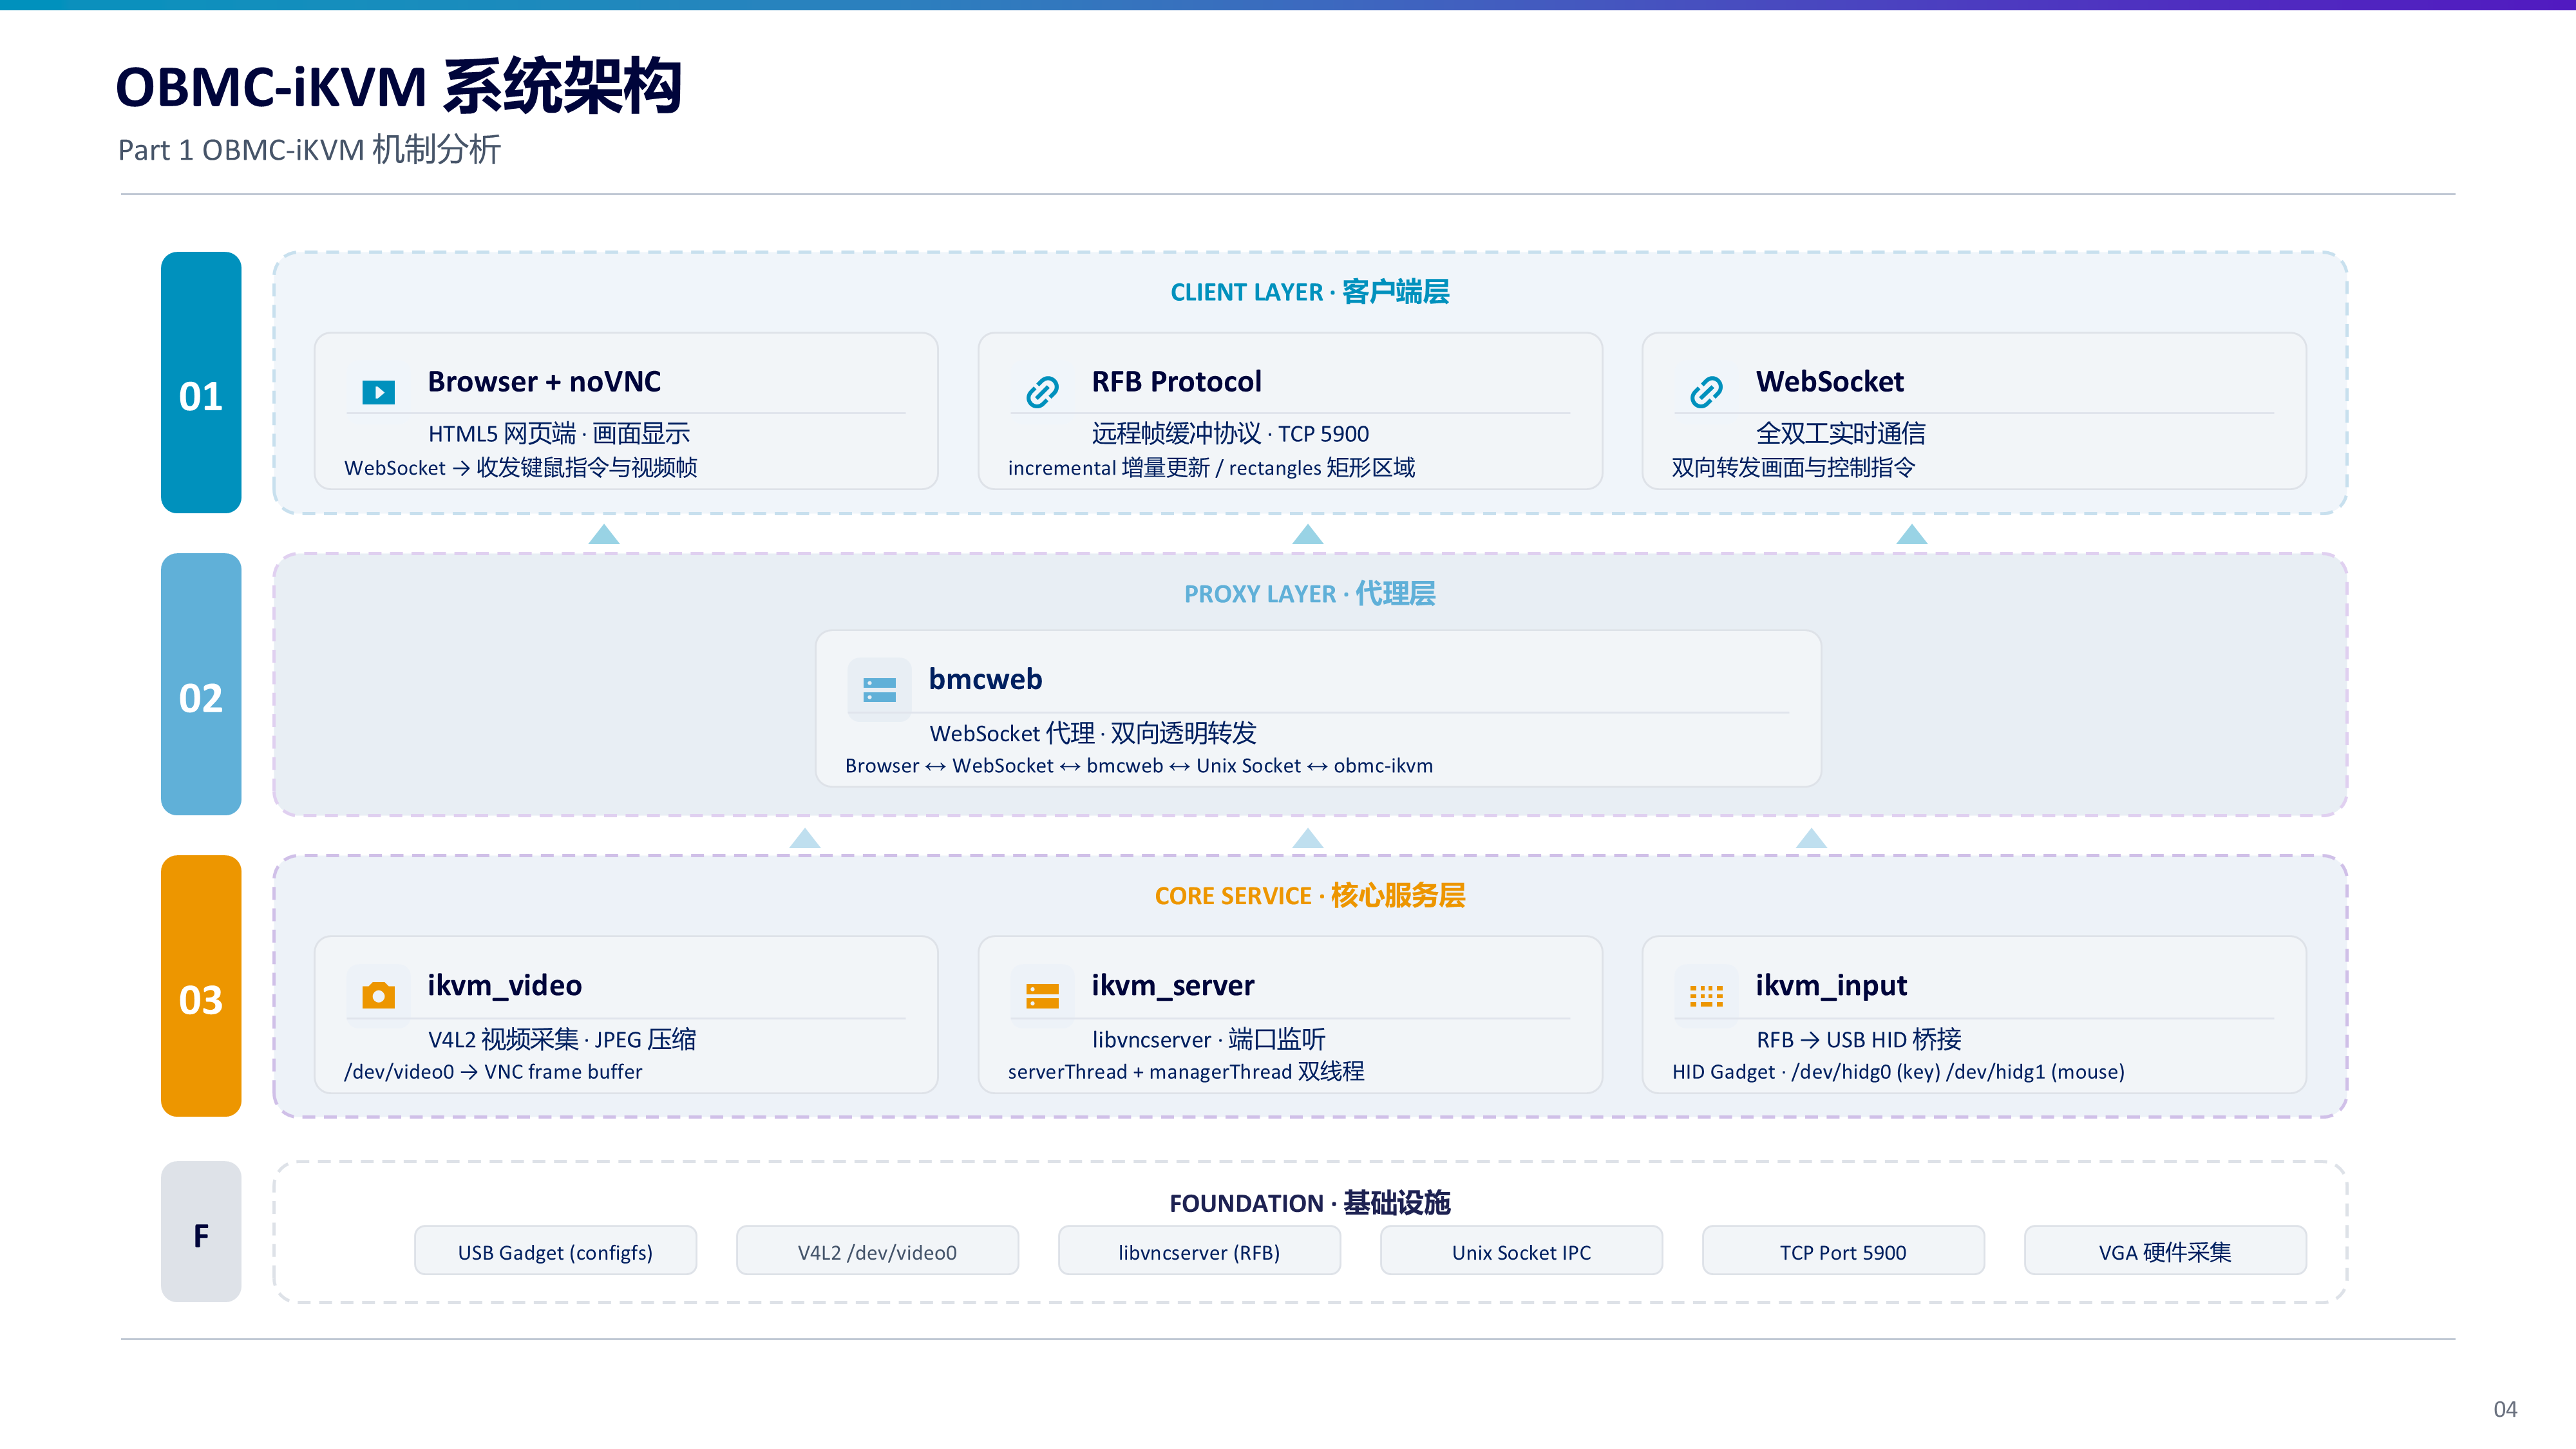Click the link icon beside WebSocket
The width and height of the screenshot is (2576, 1449).
click(1706, 392)
